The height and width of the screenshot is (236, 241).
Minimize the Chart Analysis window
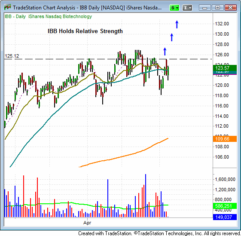(205, 8)
